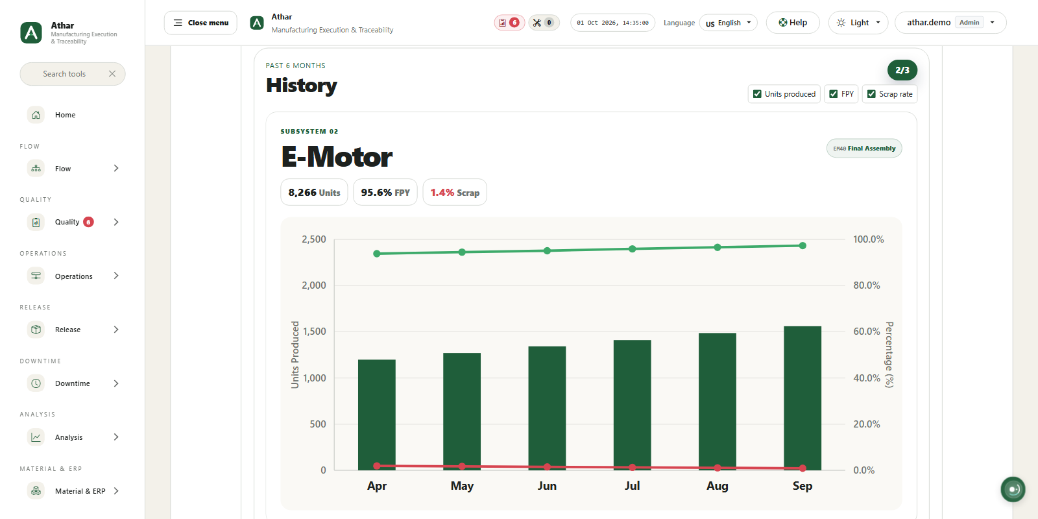Click the Close menu button

coord(200,23)
